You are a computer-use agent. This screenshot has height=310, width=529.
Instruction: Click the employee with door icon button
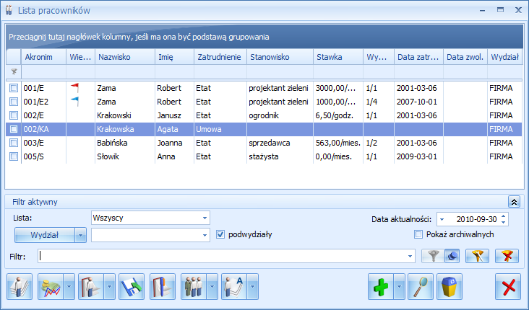(91, 287)
